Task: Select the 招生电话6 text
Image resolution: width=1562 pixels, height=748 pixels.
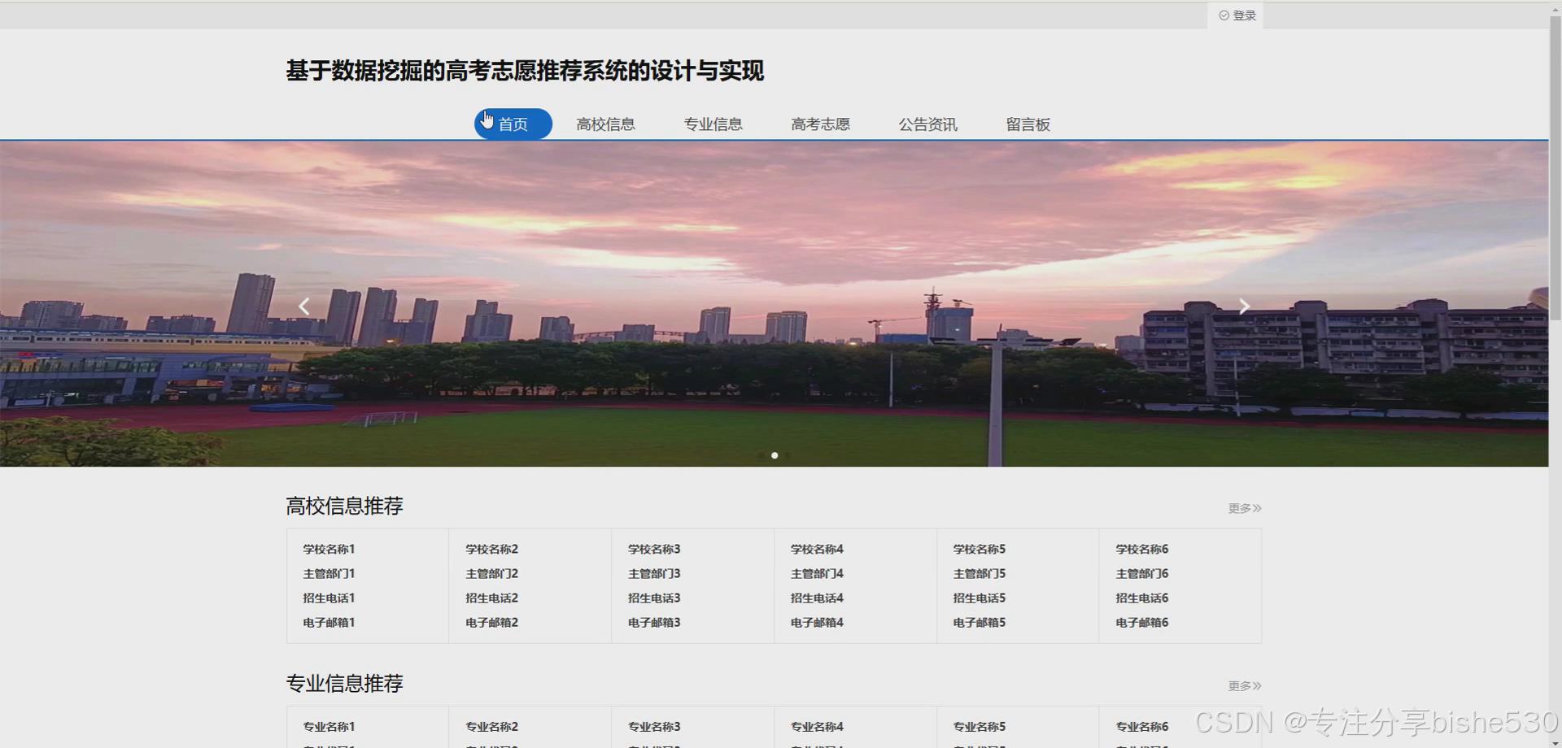Action: [1142, 598]
